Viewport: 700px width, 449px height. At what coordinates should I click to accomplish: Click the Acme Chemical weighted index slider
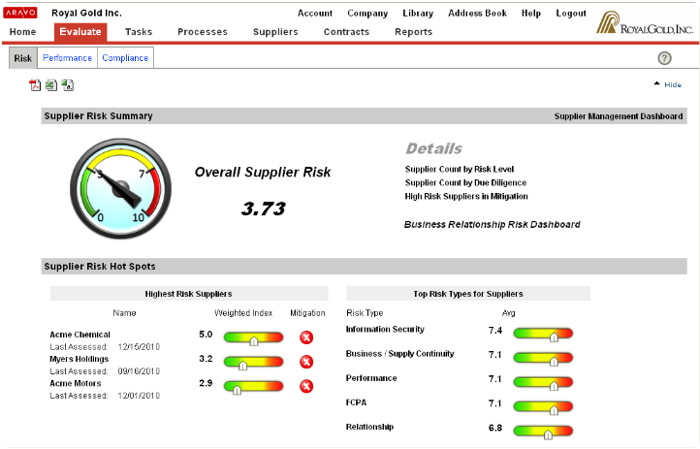(254, 337)
